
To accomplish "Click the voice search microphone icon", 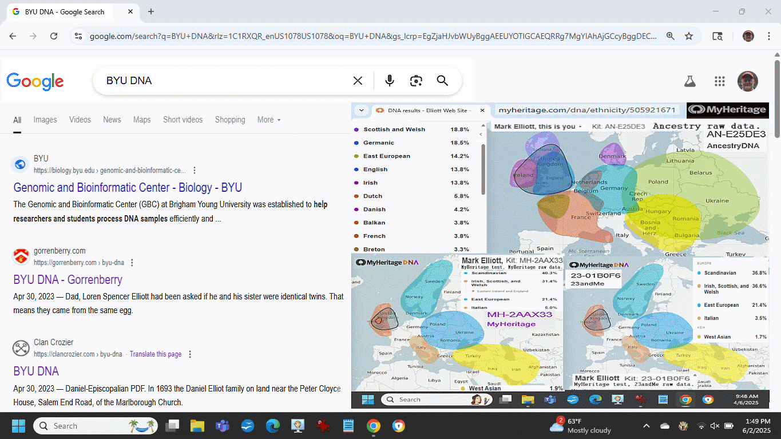I will [390, 81].
